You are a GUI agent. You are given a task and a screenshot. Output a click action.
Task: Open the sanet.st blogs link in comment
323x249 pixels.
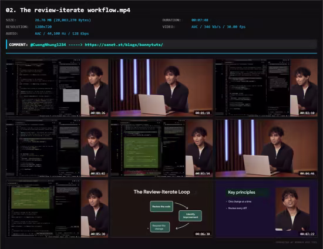pyautogui.click(x=124, y=45)
